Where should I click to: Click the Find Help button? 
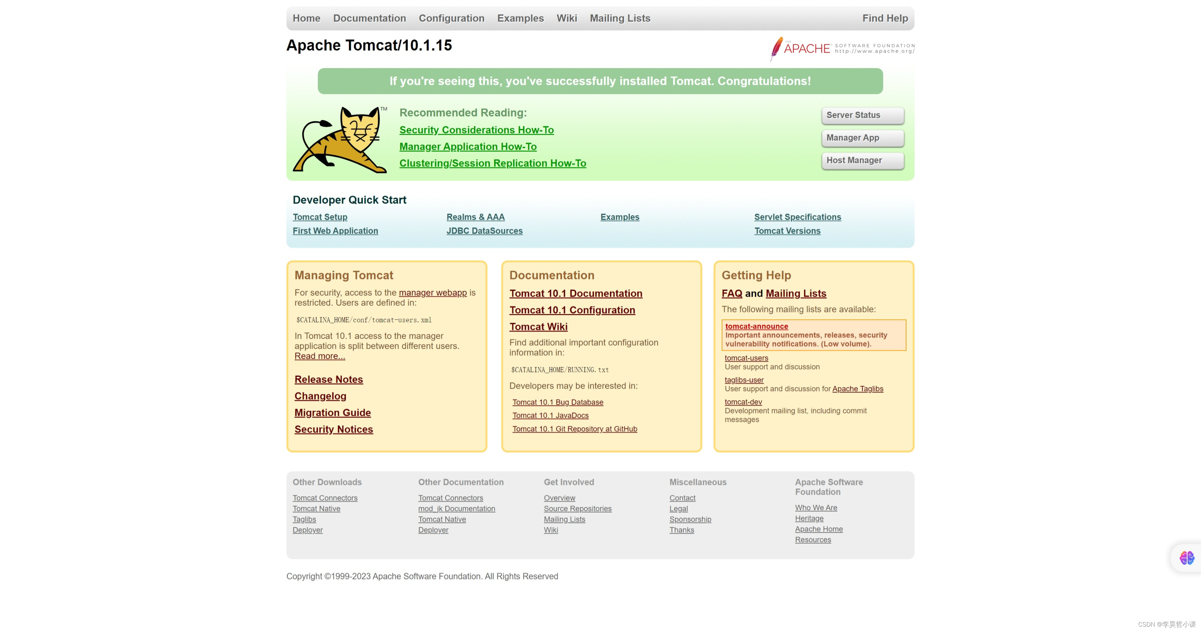884,17
